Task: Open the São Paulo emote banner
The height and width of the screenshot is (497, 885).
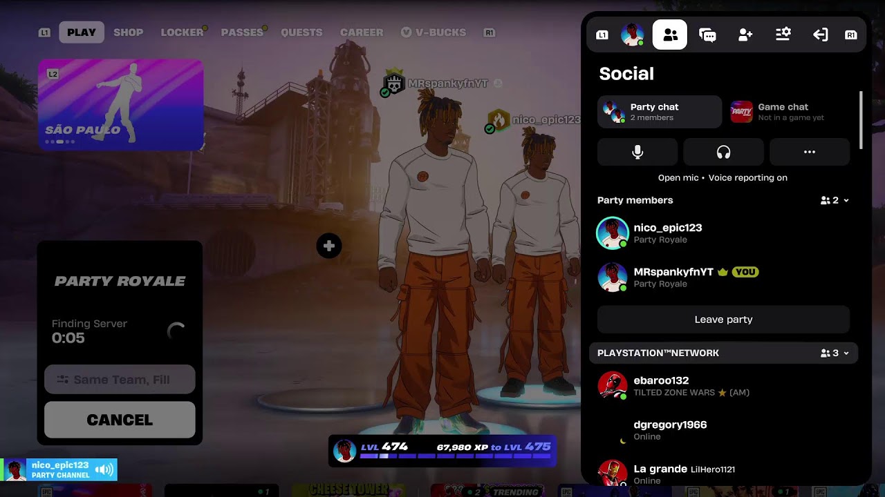Action: 120,104
